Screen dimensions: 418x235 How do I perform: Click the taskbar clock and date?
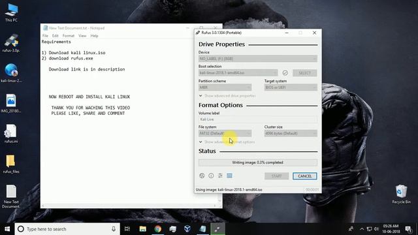[x=391, y=229]
